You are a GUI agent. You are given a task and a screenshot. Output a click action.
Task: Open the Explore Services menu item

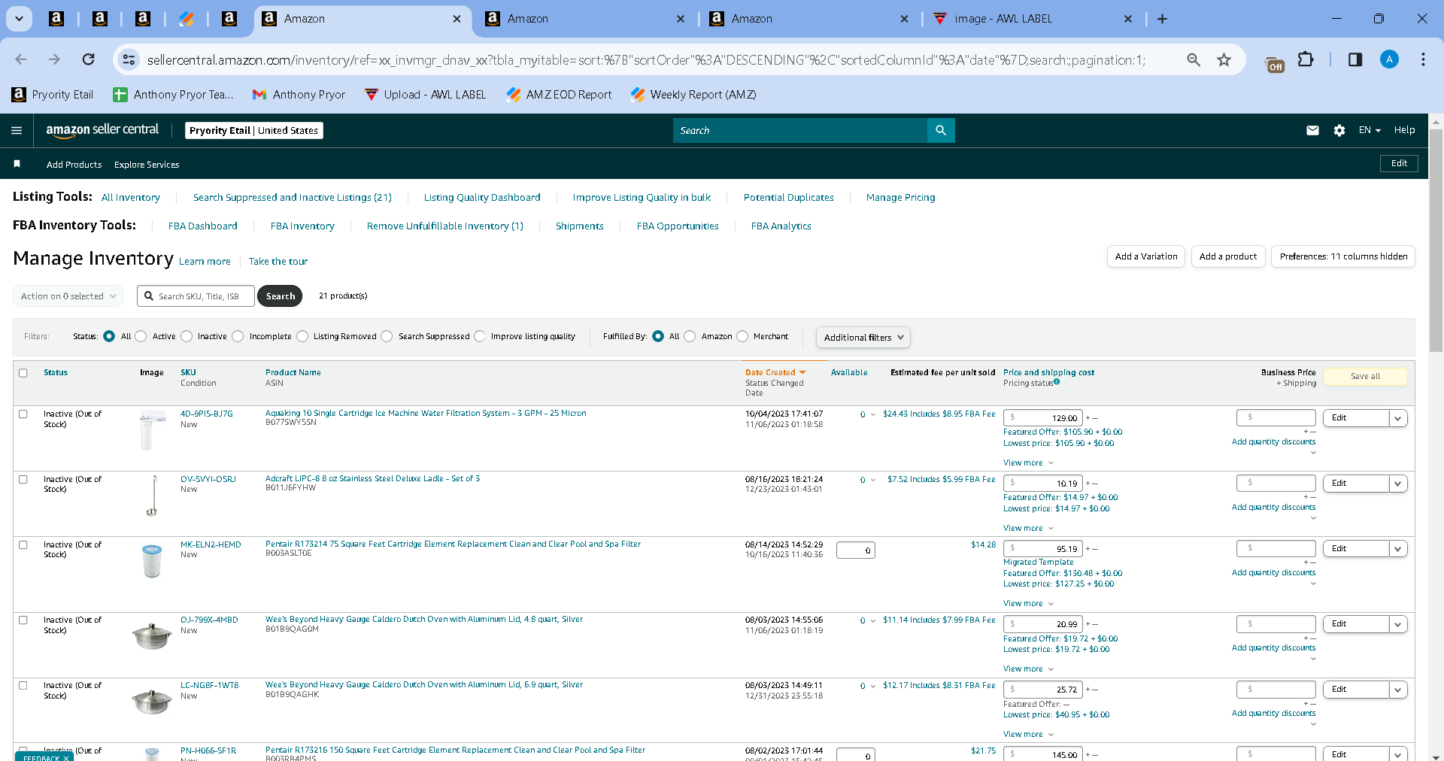click(147, 165)
